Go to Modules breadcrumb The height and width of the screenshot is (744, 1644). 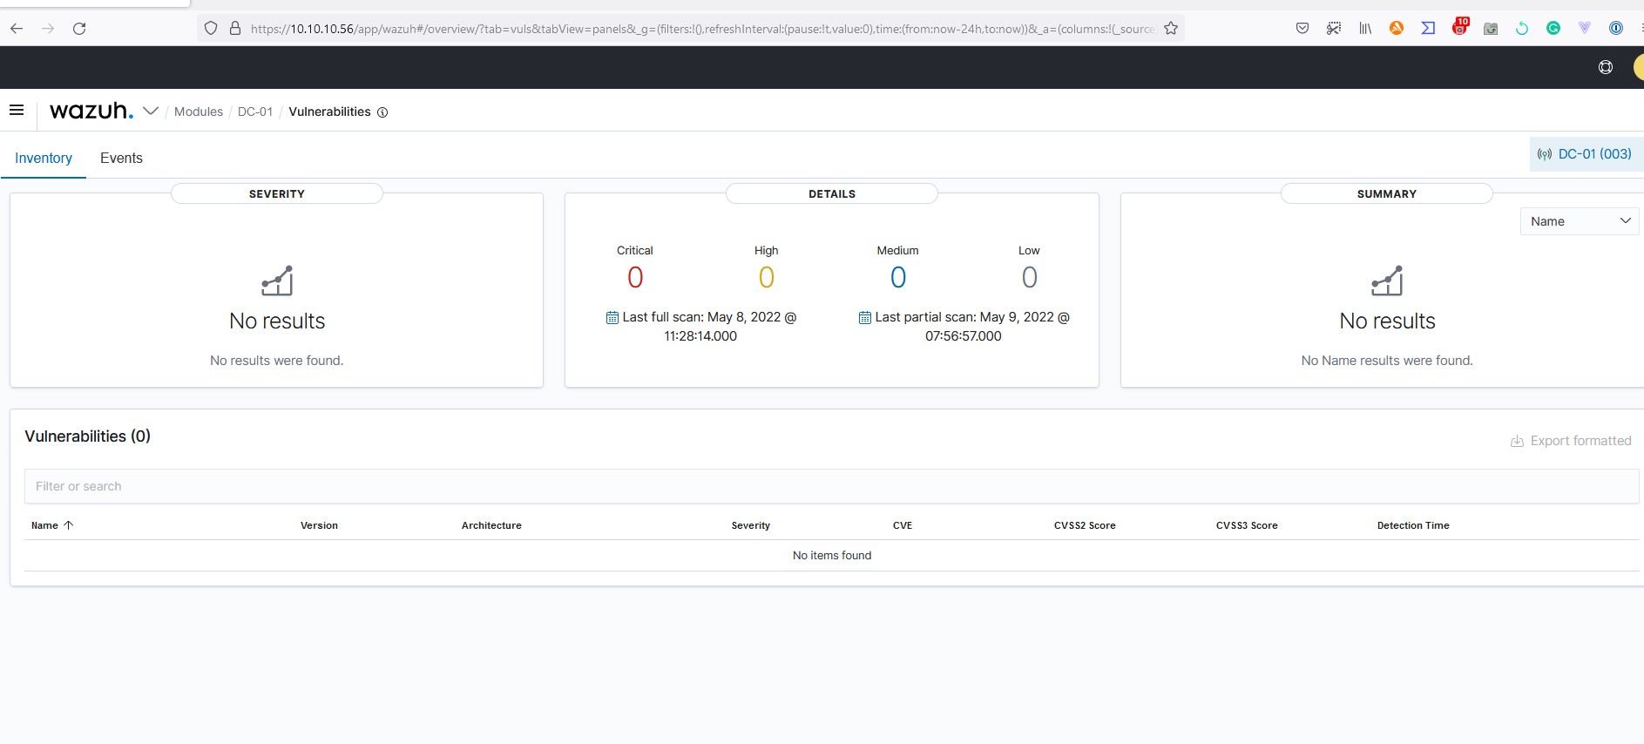pyautogui.click(x=199, y=112)
